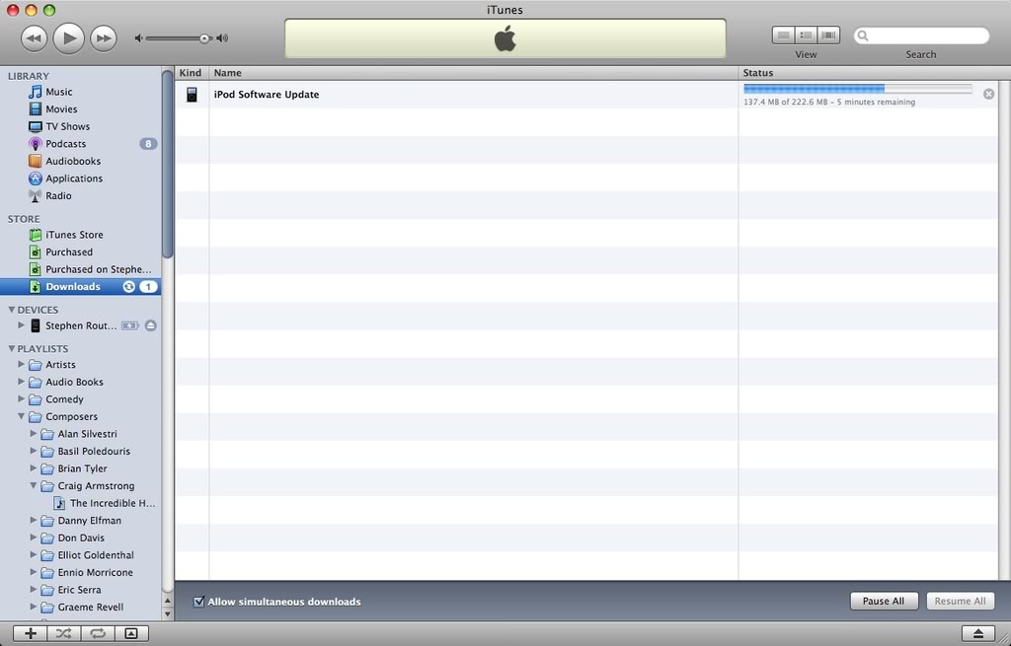The image size is (1011, 646).
Task: Sort by the Kind column header
Action: click(192, 73)
